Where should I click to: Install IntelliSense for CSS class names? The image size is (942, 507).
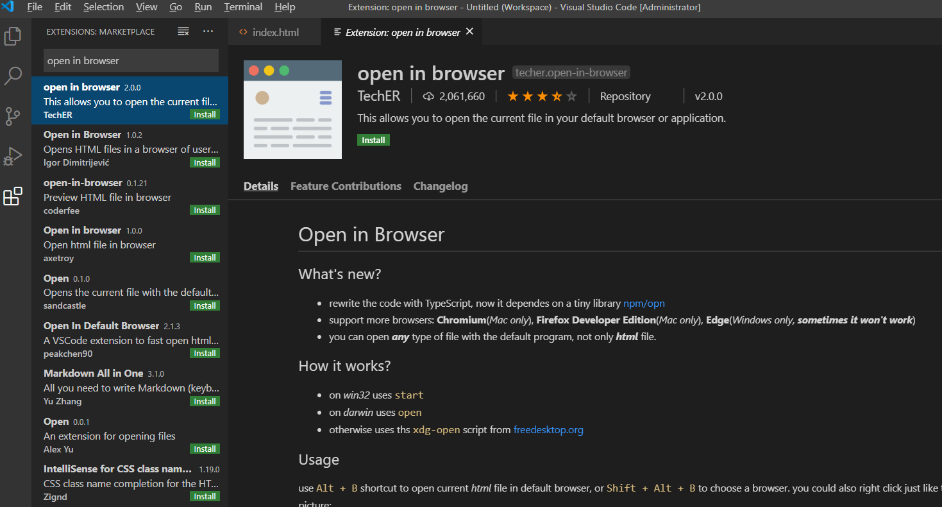pos(205,496)
